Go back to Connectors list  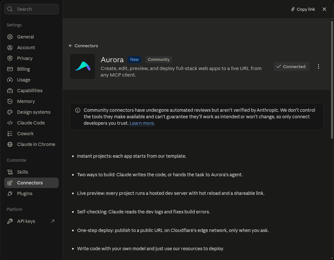click(83, 46)
